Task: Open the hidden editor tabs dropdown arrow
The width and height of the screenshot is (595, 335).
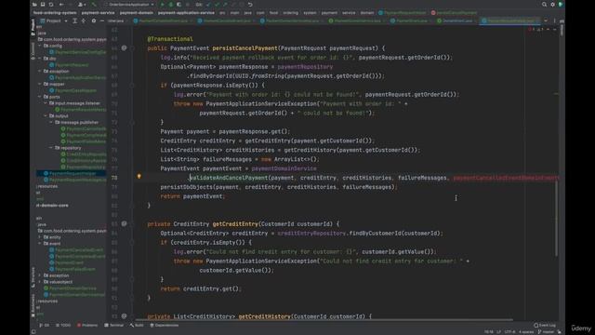Action: (x=546, y=20)
